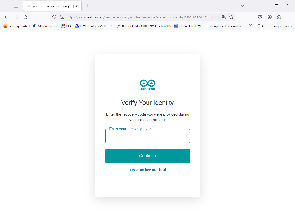Expand hidden bookmarks with double chevron
The width and height of the screenshot is (295, 221).
pos(251,26)
